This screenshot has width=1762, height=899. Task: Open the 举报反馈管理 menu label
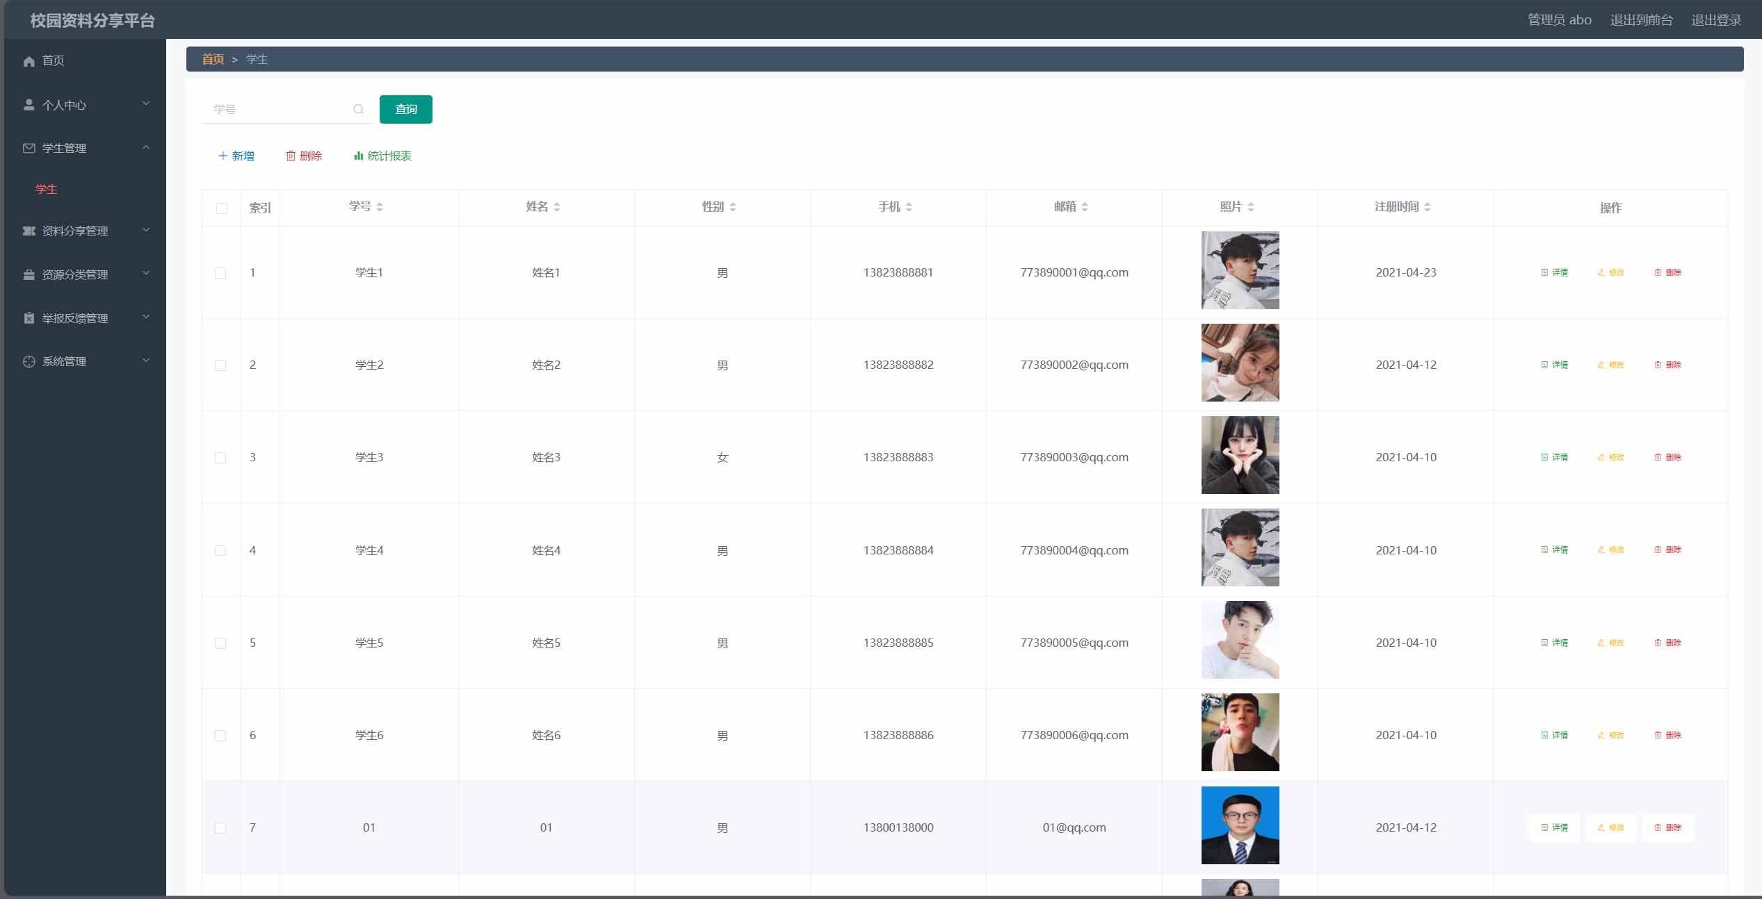click(x=75, y=318)
